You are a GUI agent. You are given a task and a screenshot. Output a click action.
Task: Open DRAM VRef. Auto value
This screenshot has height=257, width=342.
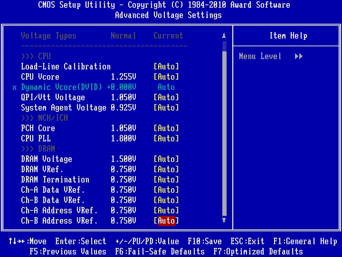pos(166,169)
